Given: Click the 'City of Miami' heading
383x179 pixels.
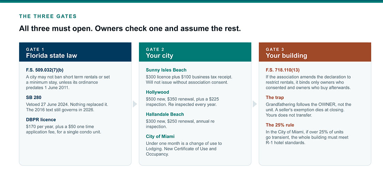Looking at the screenshot, I should point(160,136).
